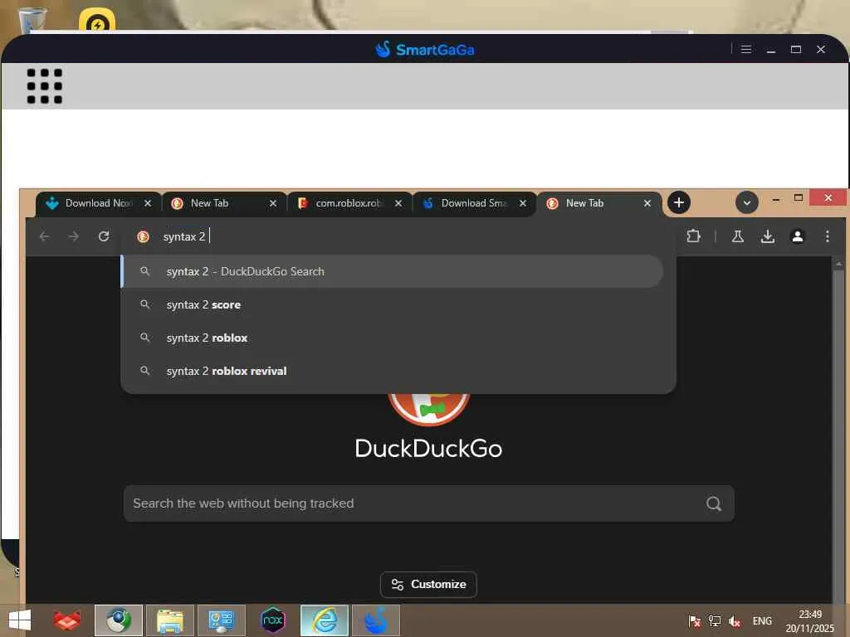Maximize the SmartGaGa window
The image size is (850, 637).
(x=796, y=49)
